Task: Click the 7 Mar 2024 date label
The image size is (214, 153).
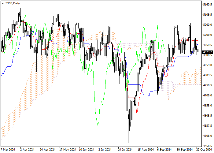Action: pyautogui.click(x=8, y=150)
